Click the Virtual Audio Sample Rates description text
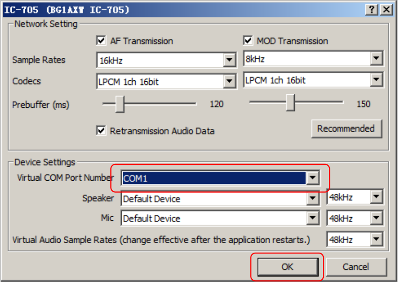This screenshot has height=282, width=398. click(161, 240)
